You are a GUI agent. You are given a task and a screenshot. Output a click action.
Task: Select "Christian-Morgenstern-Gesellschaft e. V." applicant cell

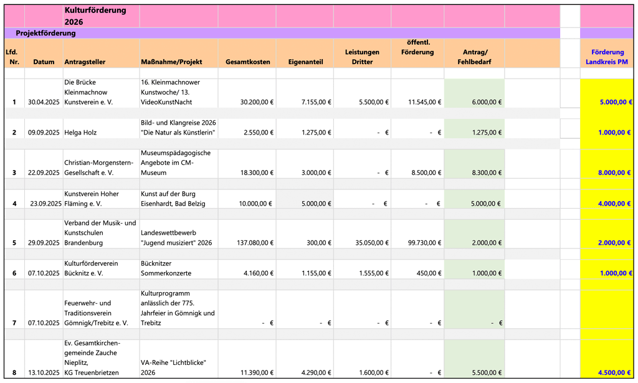pos(101,168)
